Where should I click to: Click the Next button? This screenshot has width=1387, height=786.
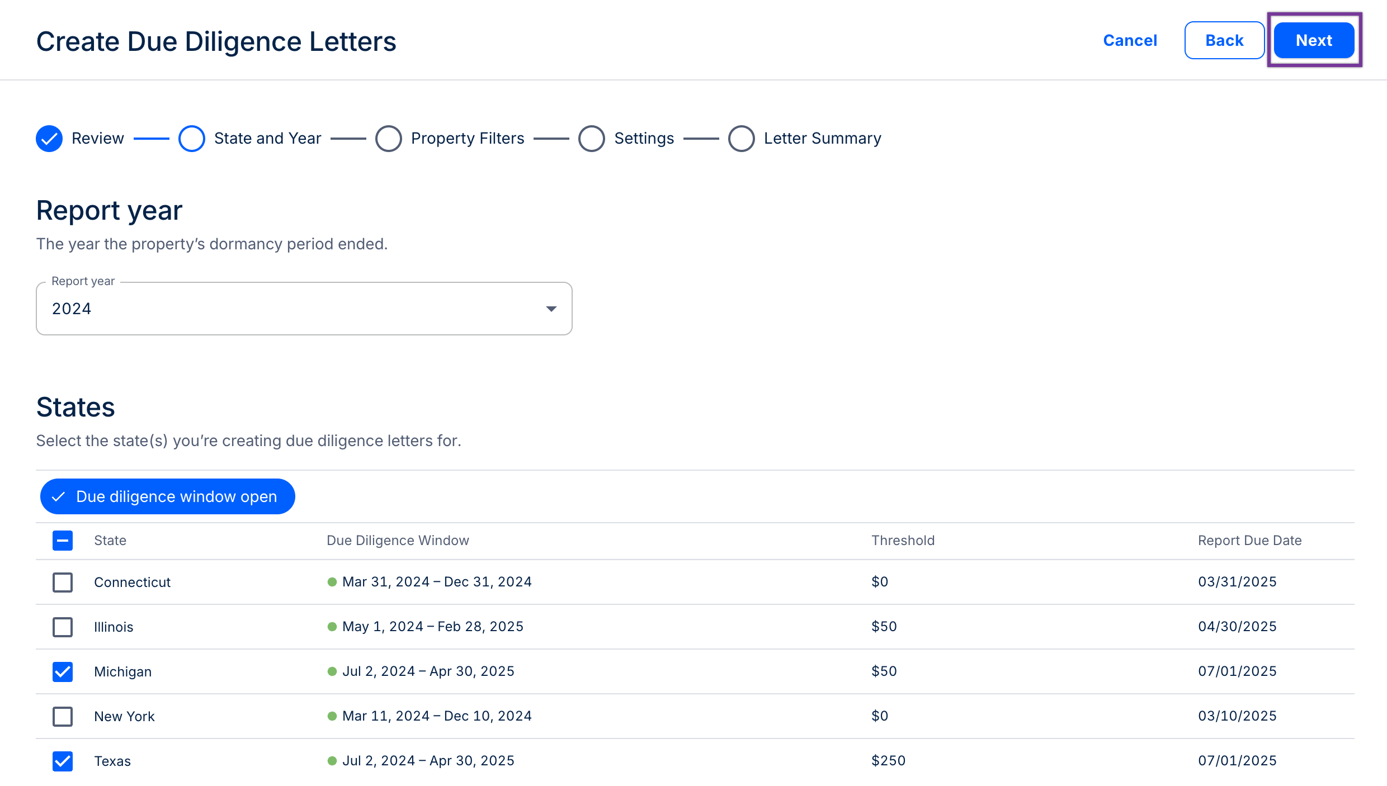(1314, 40)
